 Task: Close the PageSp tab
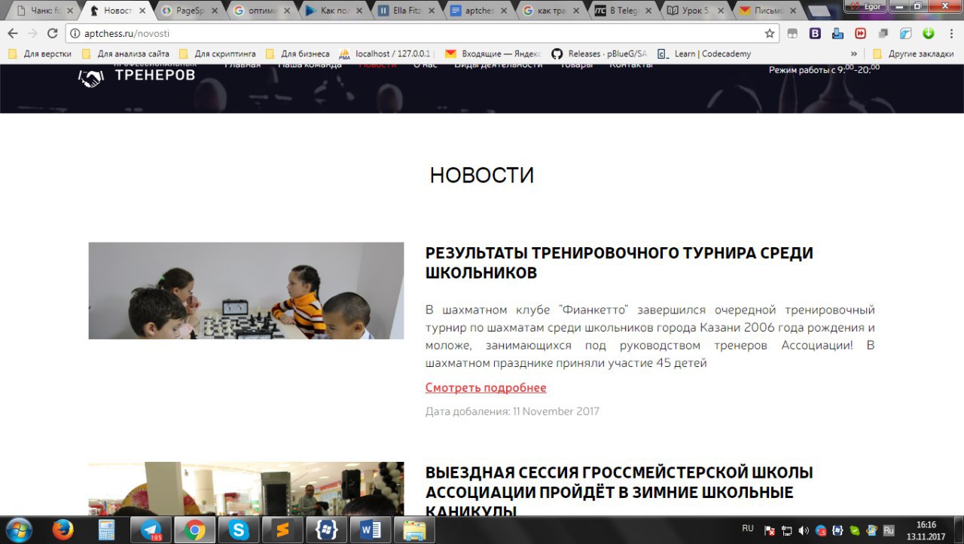[x=214, y=11]
